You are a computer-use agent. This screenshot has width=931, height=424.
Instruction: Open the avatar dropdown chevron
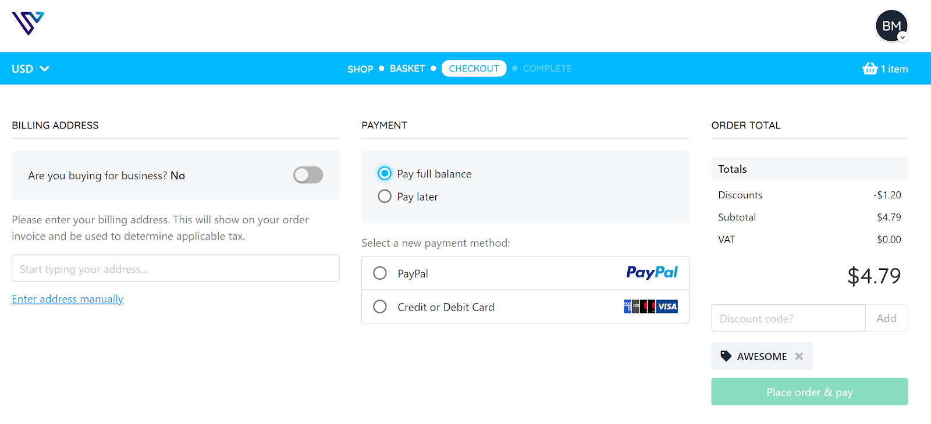pos(902,37)
